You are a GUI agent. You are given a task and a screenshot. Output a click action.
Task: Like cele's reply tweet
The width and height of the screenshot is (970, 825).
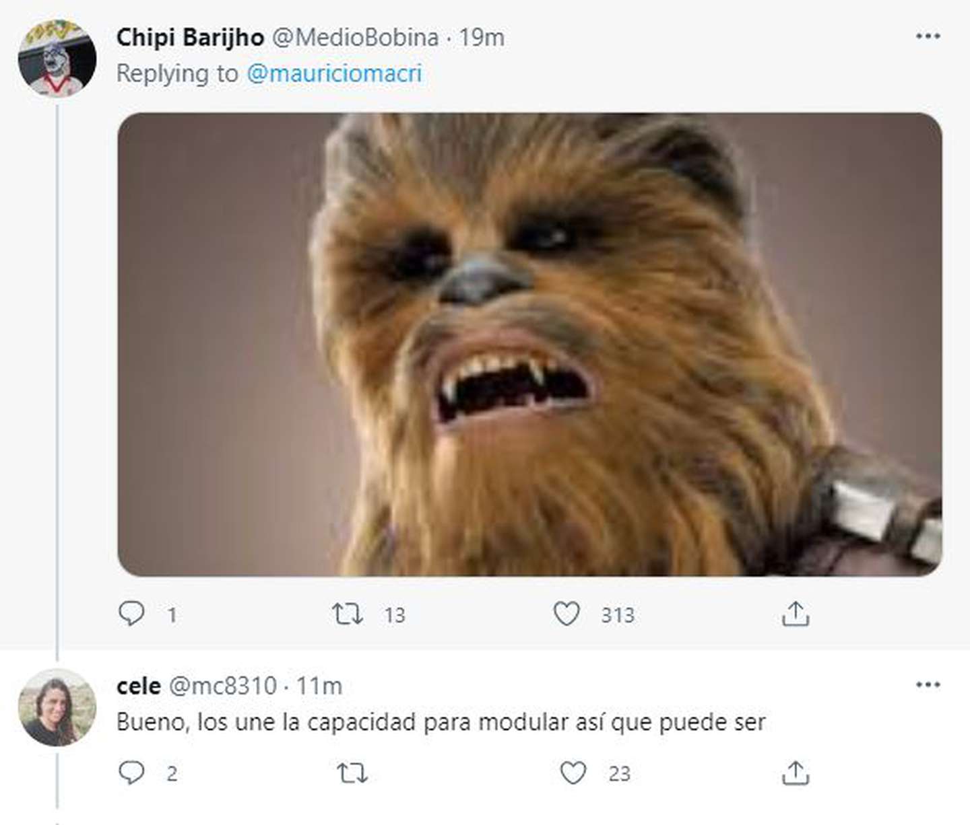point(573,773)
